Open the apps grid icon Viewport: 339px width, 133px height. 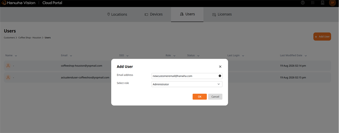[313, 3]
